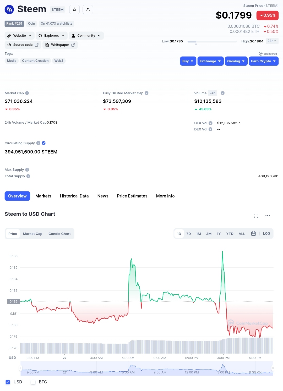Screen dimensions: 283x391
Task: Click the STEEM ticker badge
Action: coord(57,10)
